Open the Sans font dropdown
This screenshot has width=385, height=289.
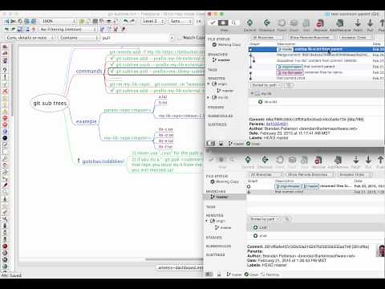[x=180, y=21]
